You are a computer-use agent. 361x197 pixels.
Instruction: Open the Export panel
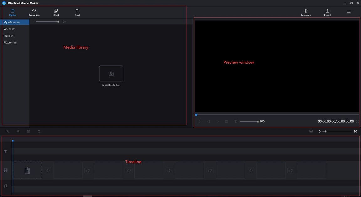pyautogui.click(x=327, y=12)
